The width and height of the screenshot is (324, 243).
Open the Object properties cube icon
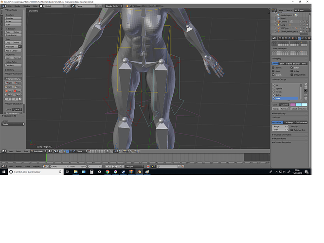coord(292,38)
